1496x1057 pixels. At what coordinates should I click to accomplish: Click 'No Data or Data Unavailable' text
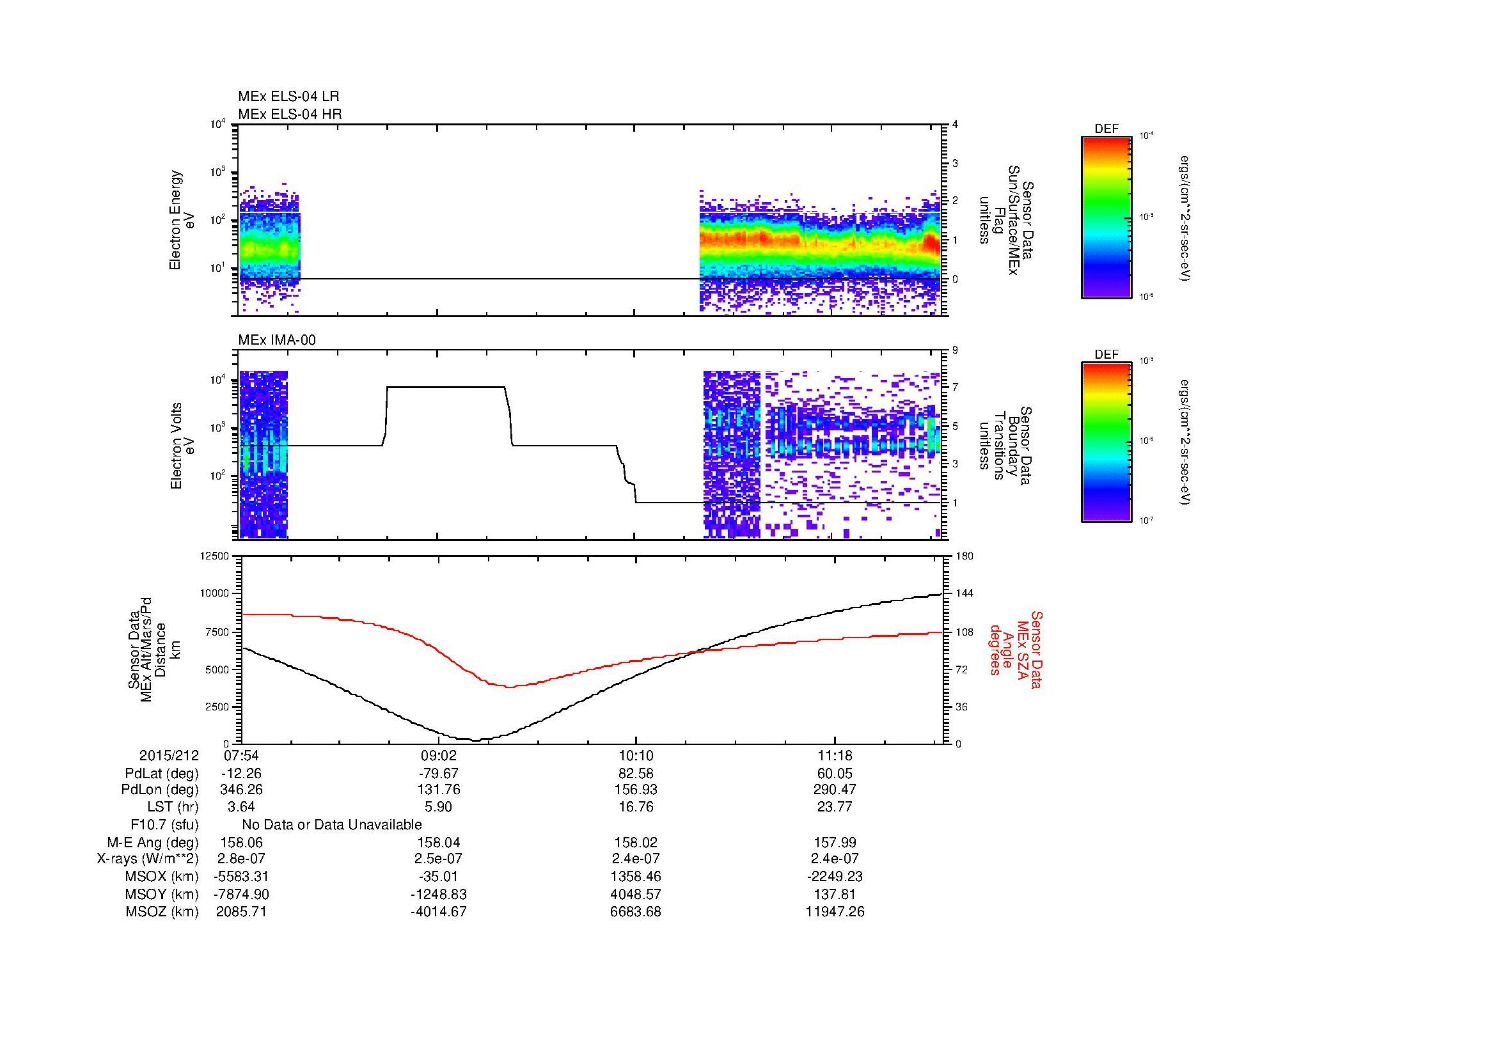pos(332,824)
